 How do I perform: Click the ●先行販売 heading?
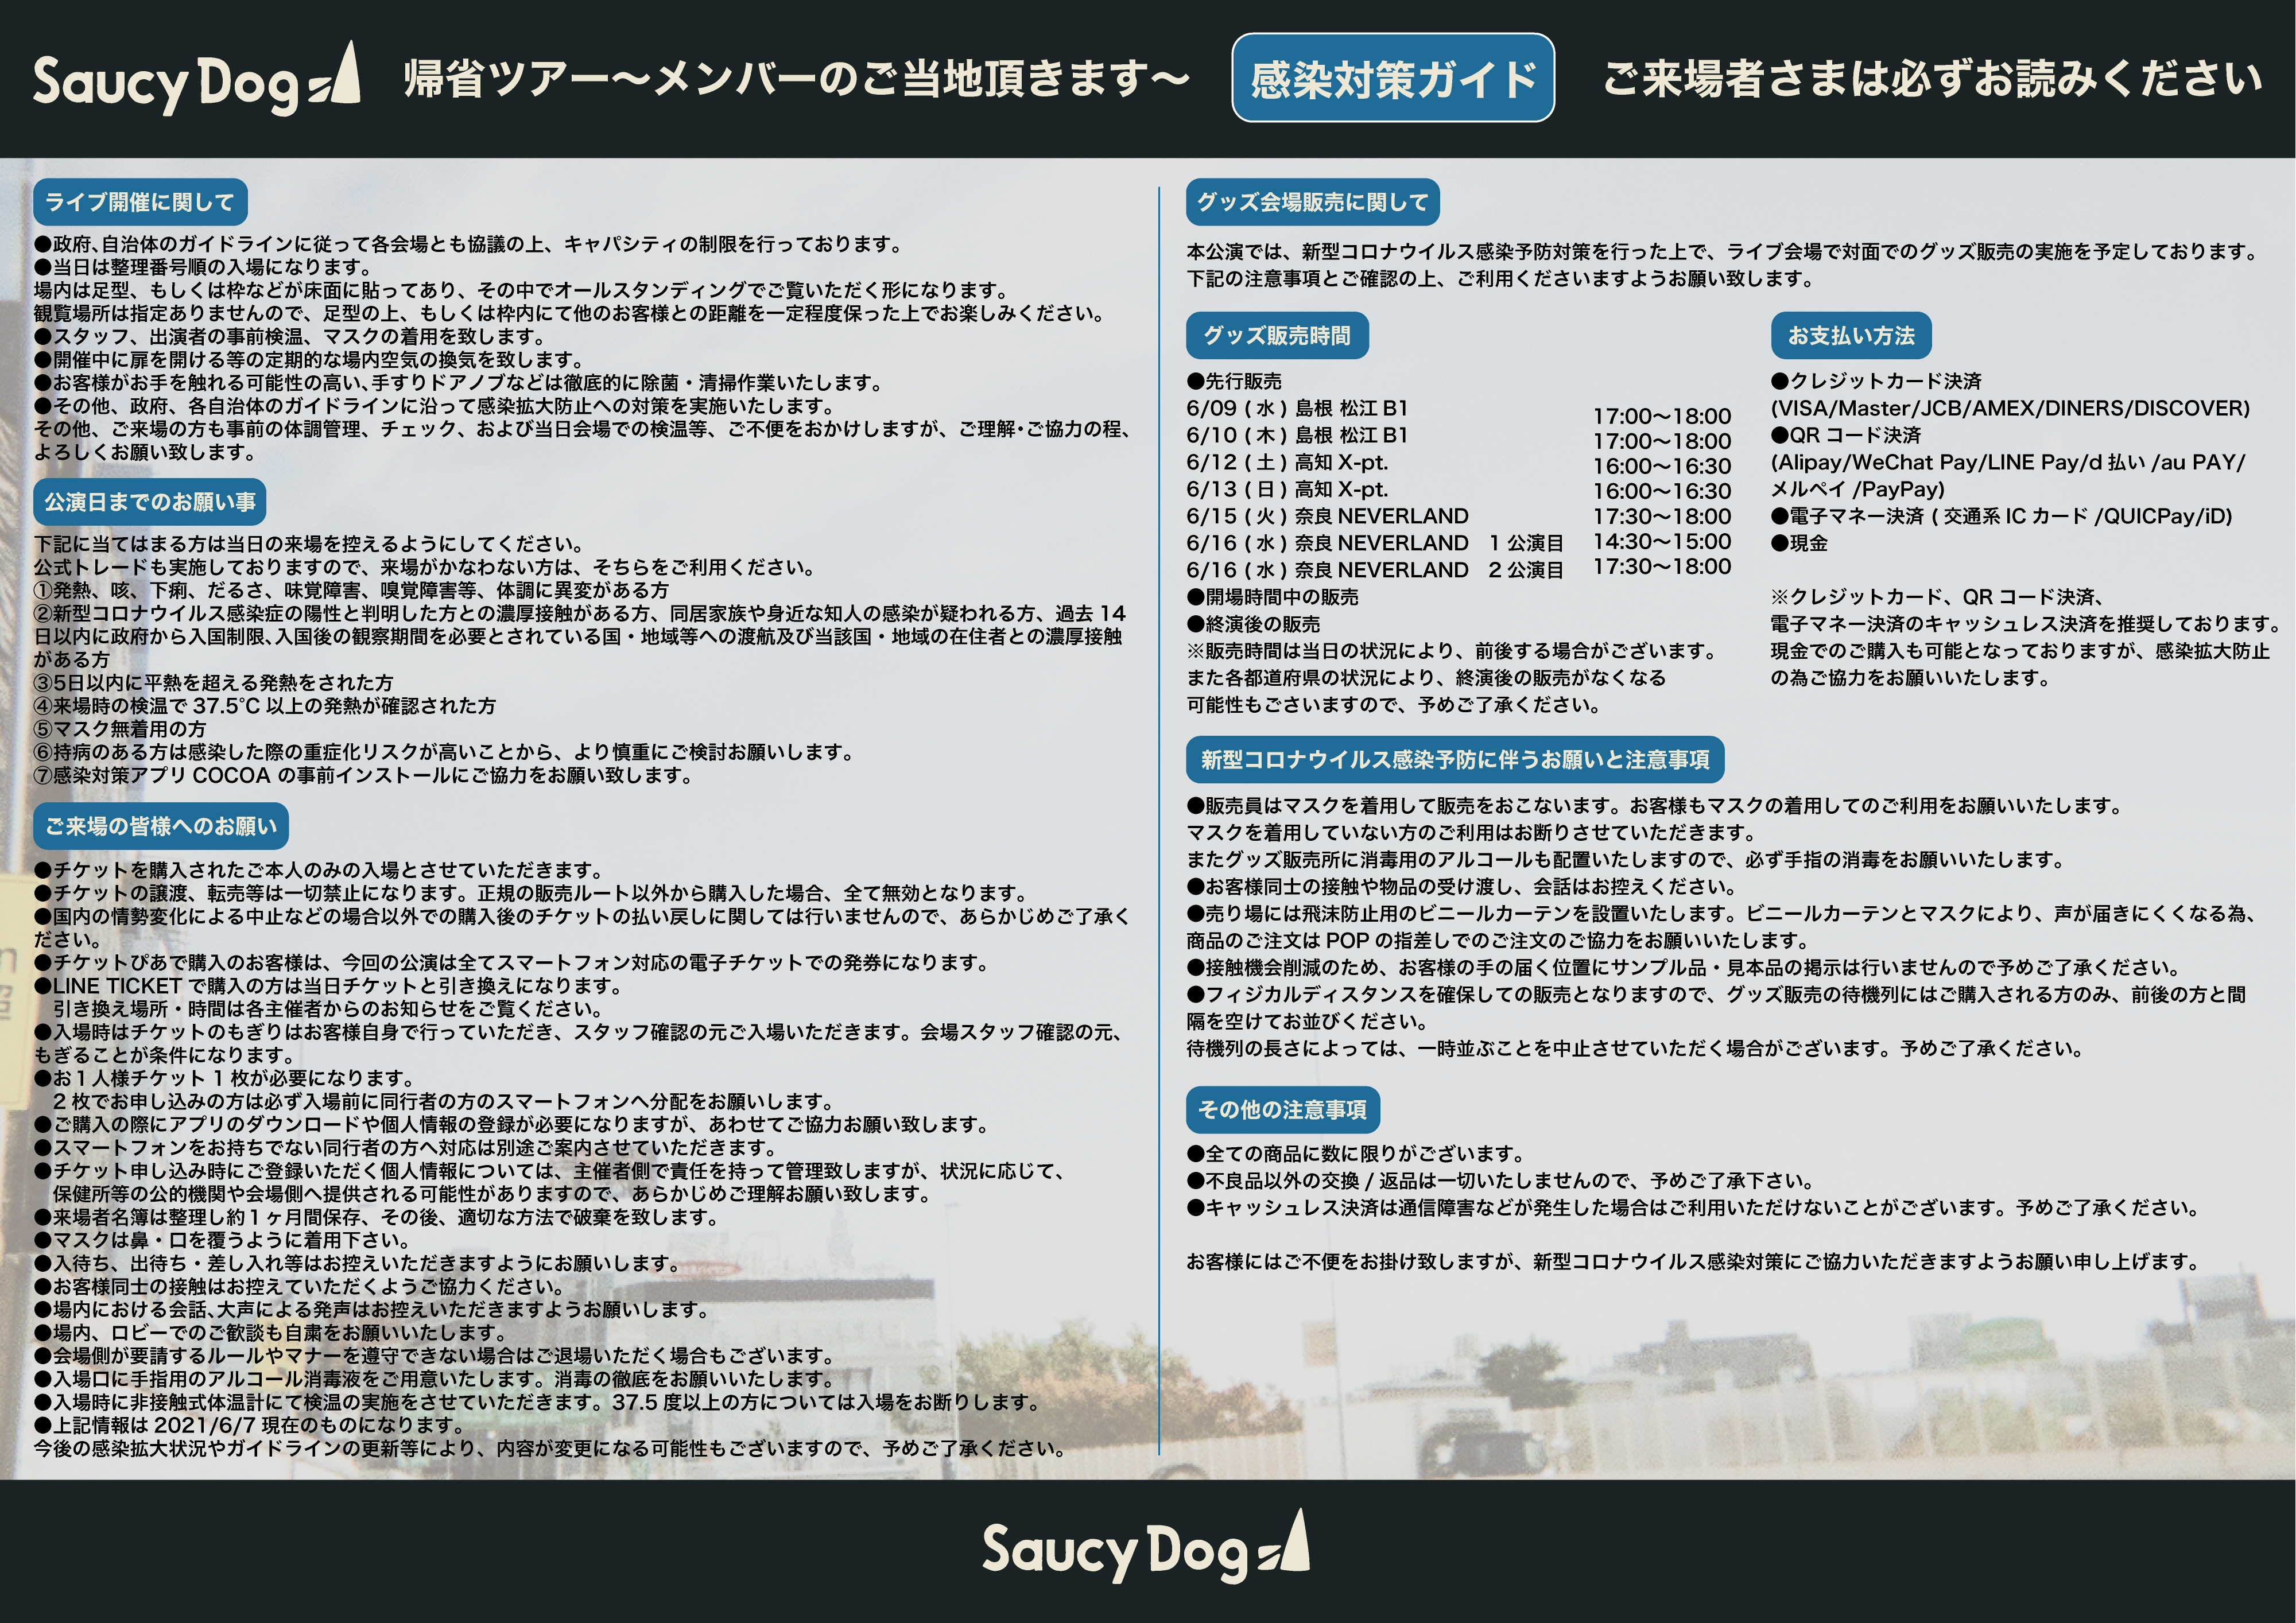coord(1234,381)
